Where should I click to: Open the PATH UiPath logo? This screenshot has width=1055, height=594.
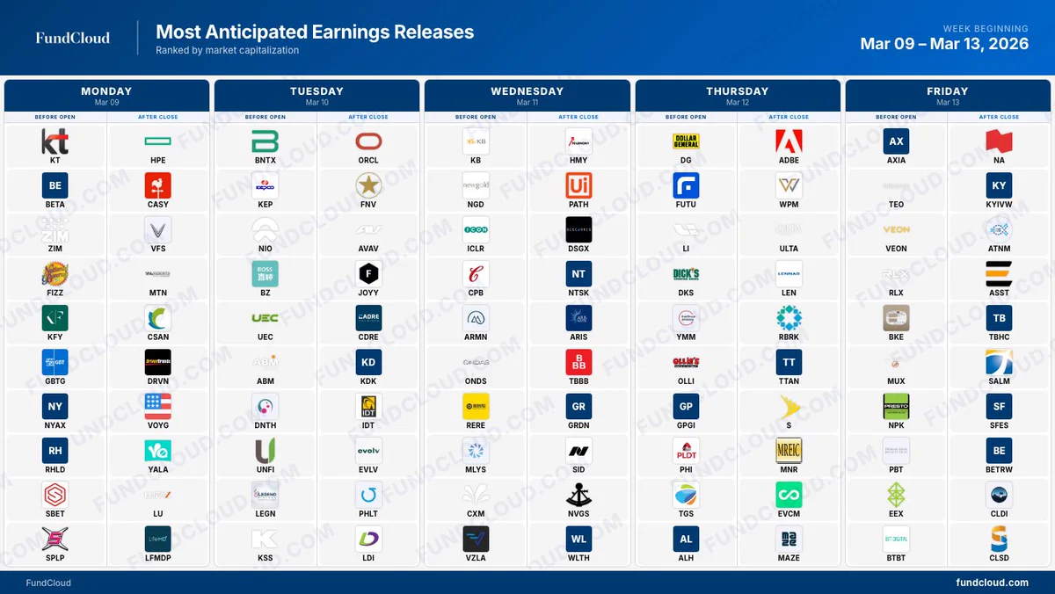(x=578, y=185)
